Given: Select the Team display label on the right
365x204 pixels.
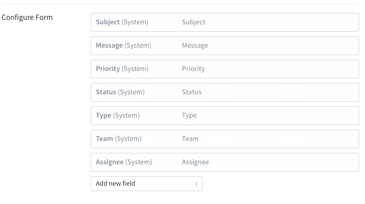Looking at the screenshot, I should 190,138.
